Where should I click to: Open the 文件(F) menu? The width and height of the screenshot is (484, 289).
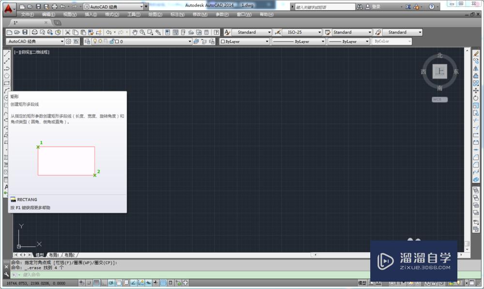tap(27, 15)
